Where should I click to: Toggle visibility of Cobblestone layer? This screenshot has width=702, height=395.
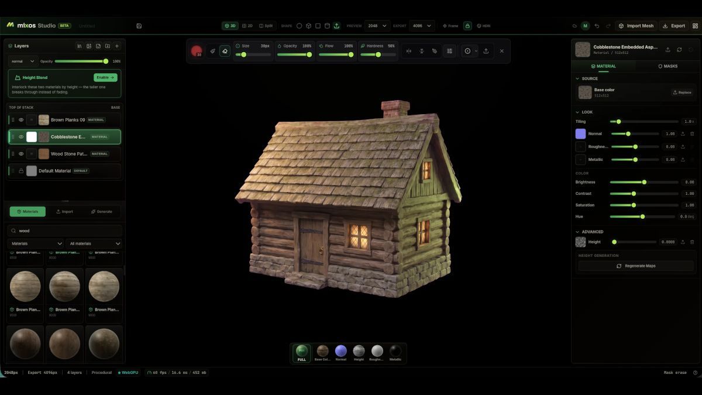click(21, 137)
